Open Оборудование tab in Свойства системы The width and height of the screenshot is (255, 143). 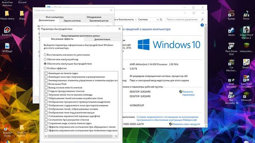pos(94,17)
